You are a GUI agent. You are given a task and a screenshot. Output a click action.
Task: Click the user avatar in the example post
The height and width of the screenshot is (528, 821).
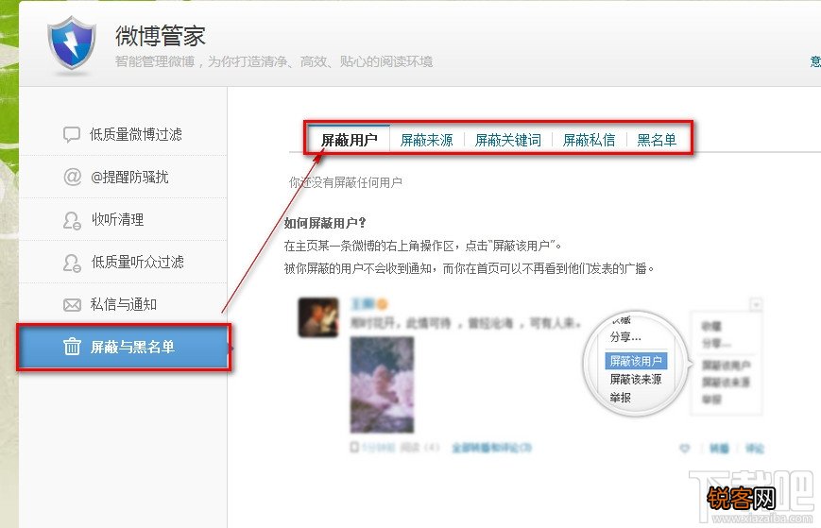[x=318, y=317]
